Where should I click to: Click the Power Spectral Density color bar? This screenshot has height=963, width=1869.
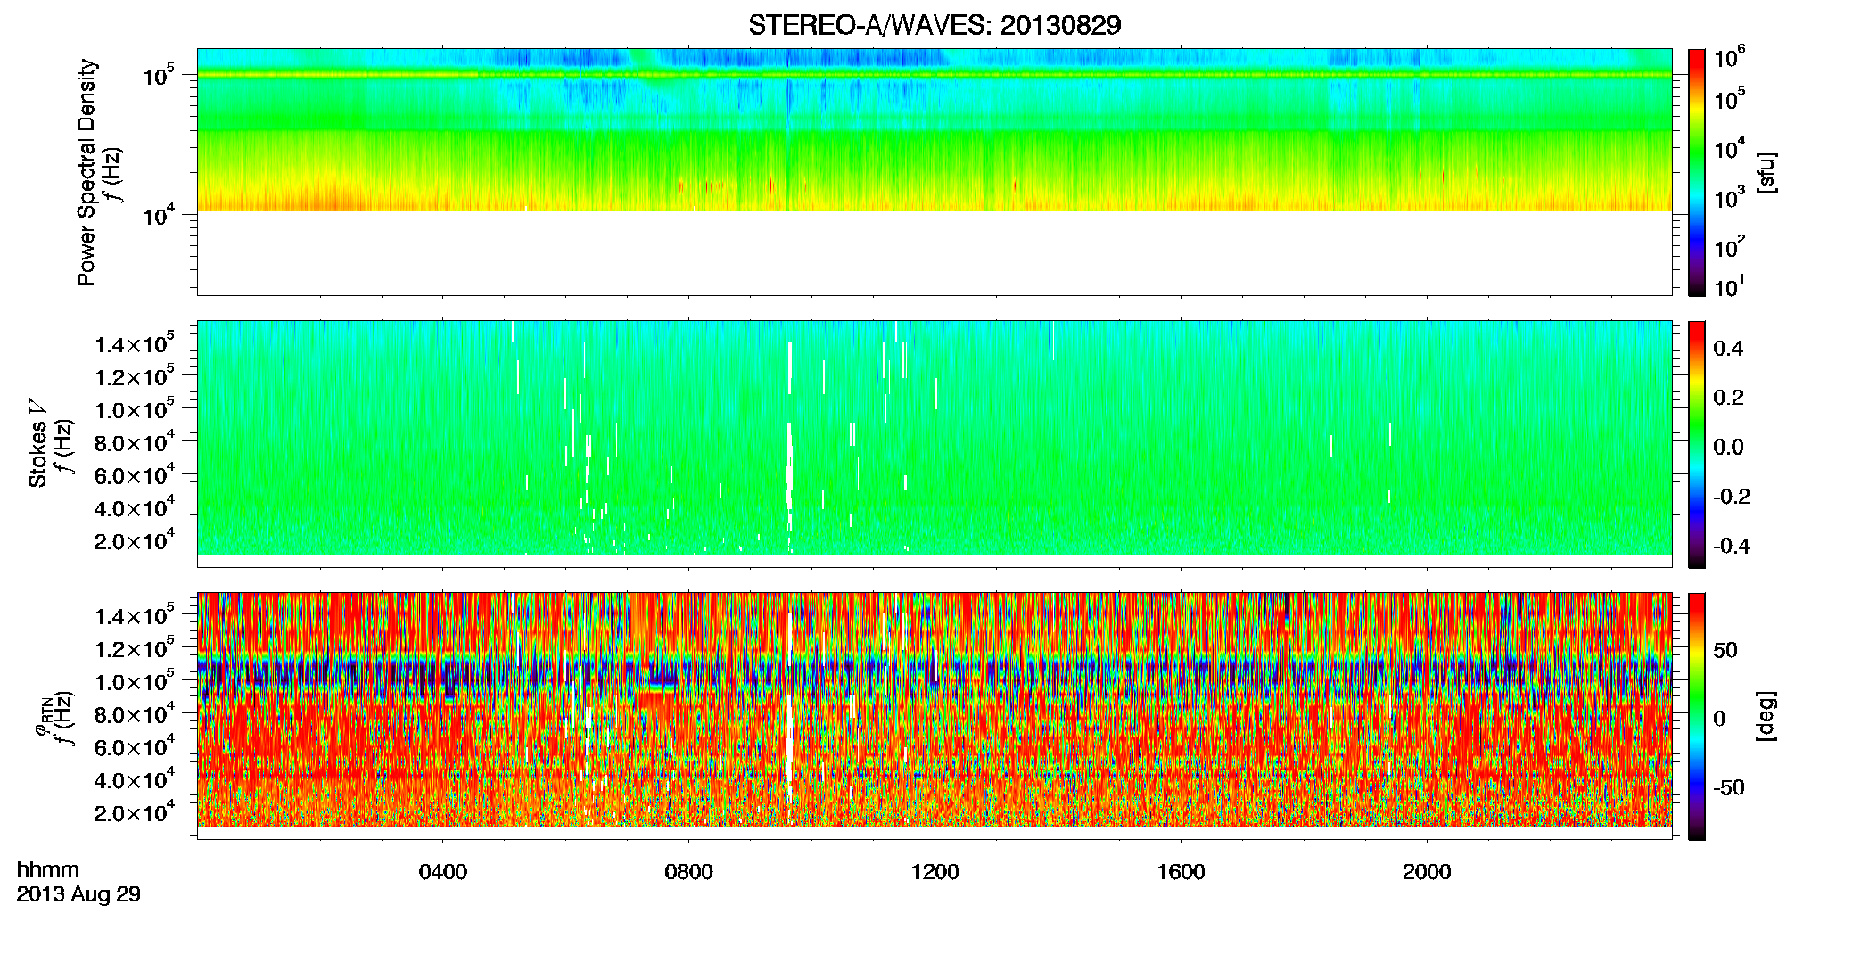1697,172
